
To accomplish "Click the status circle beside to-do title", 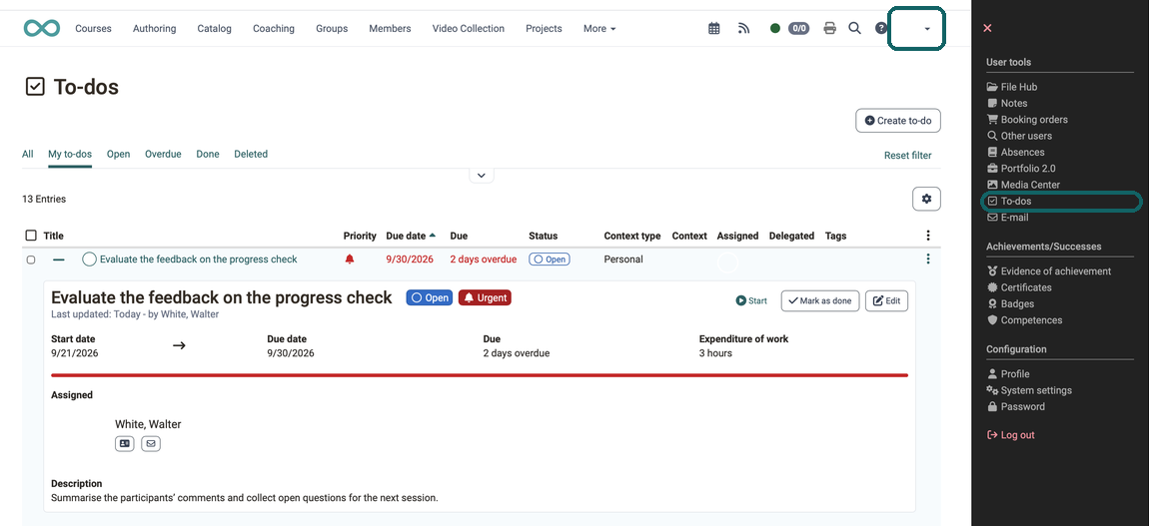I will point(89,259).
